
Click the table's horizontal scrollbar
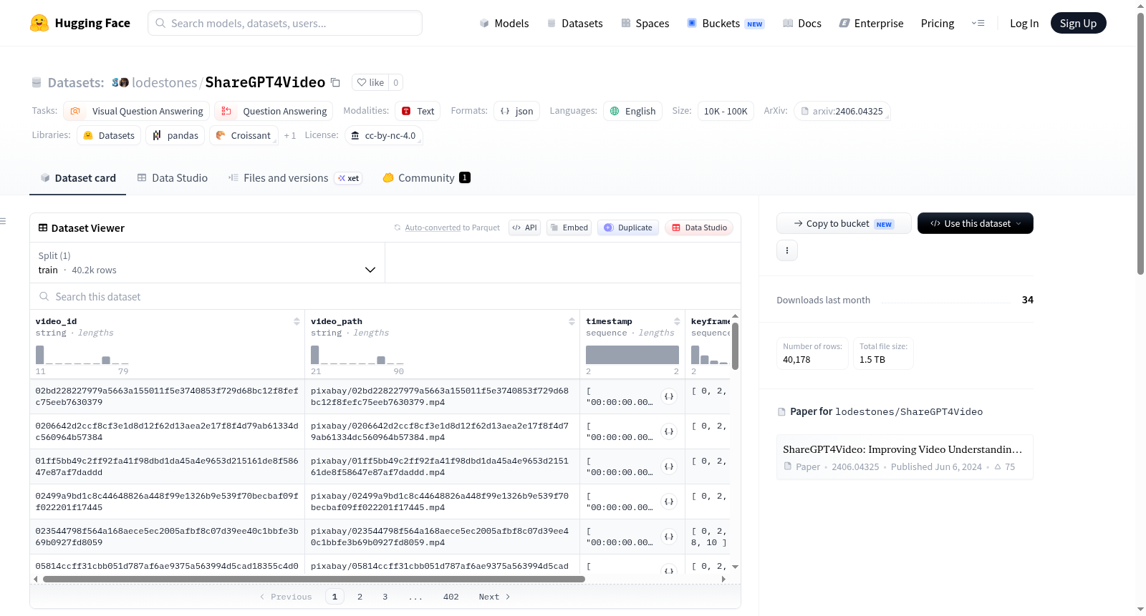(314, 579)
